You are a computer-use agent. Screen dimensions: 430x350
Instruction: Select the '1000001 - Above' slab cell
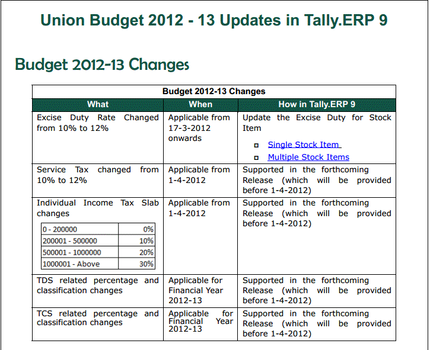tap(80, 264)
